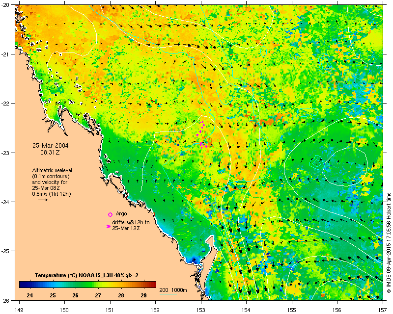Click latitude axis label '-22'
393x314 pixels.
pos(6,104)
